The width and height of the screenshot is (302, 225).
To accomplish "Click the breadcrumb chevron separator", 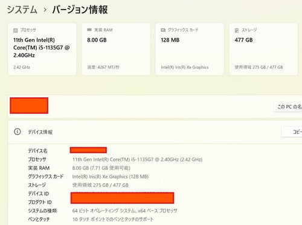I will 45,10.
